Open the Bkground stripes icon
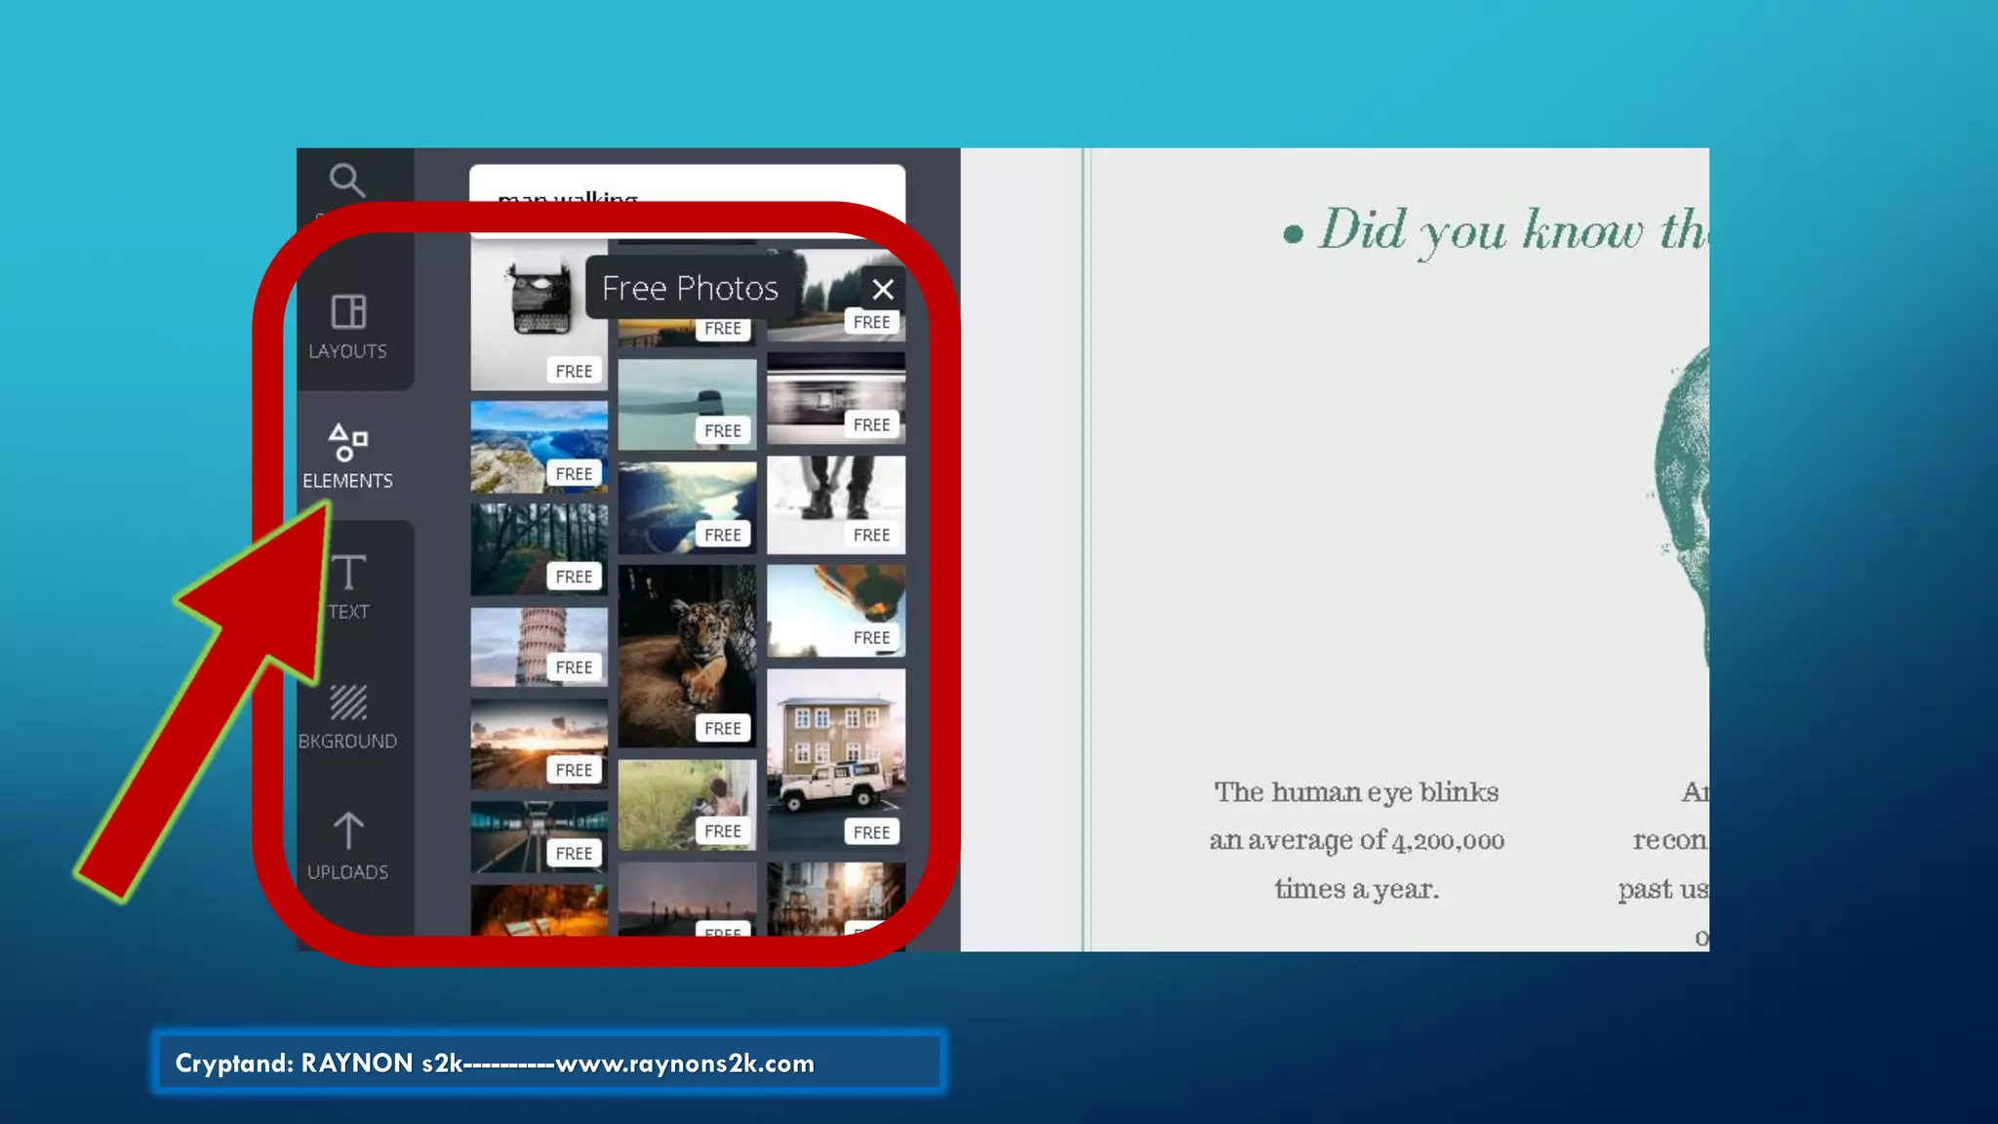This screenshot has height=1124, width=1998. click(x=348, y=702)
